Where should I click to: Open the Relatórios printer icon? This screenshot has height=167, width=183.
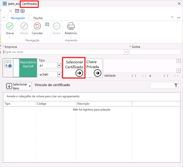(x=71, y=26)
